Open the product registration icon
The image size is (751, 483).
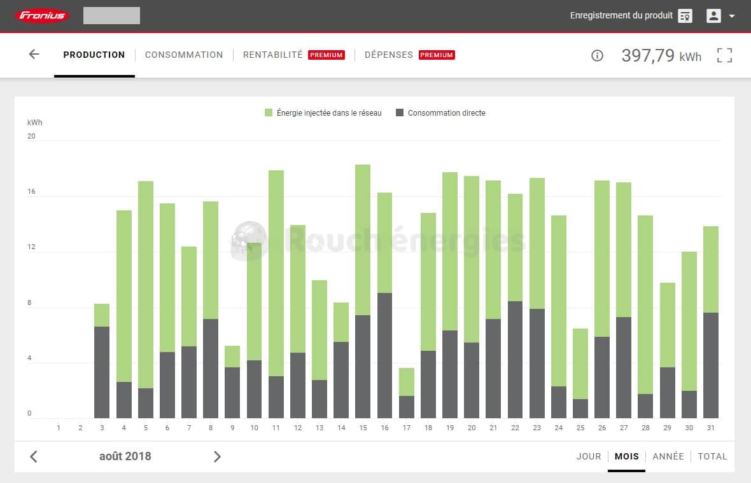click(685, 16)
